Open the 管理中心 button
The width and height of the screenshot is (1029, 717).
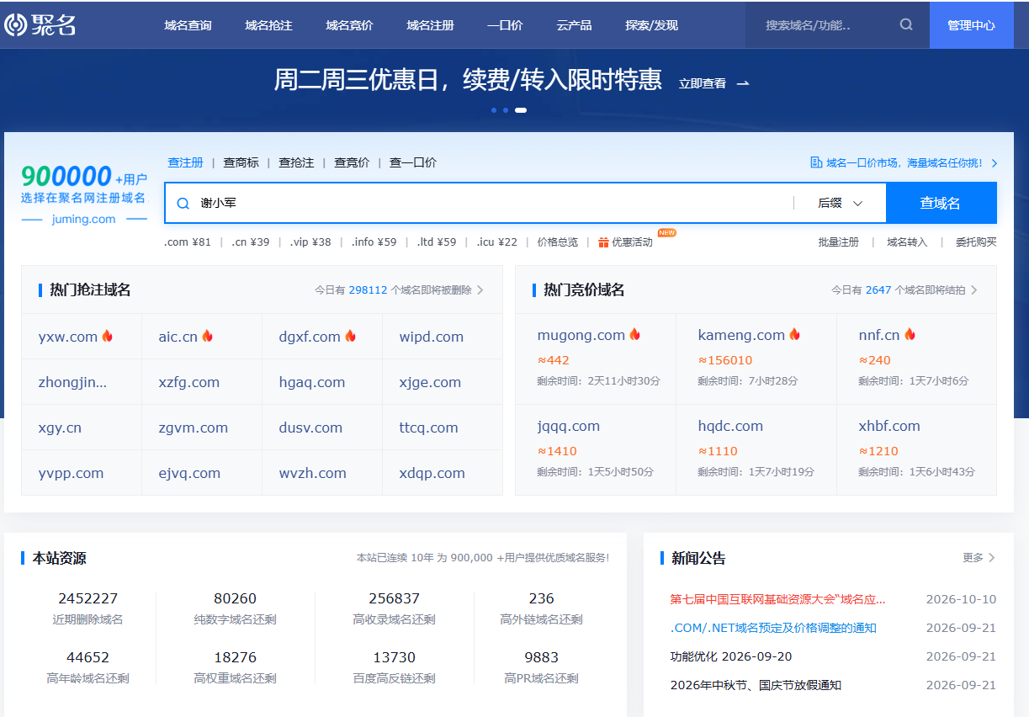pos(971,25)
